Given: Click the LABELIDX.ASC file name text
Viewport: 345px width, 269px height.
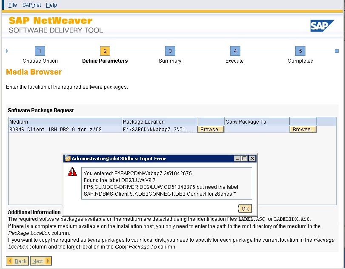Looking at the screenshot, I should coord(292,219).
